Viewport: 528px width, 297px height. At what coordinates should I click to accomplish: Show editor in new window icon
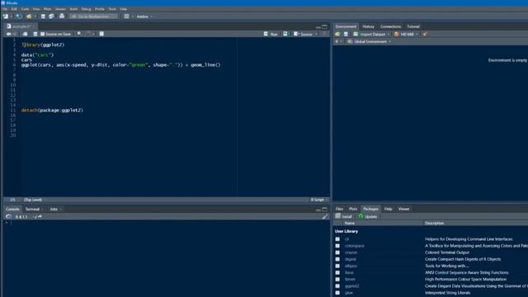pos(25,34)
